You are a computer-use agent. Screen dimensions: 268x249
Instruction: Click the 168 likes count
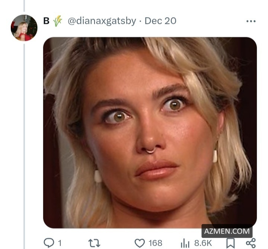pyautogui.click(x=155, y=243)
